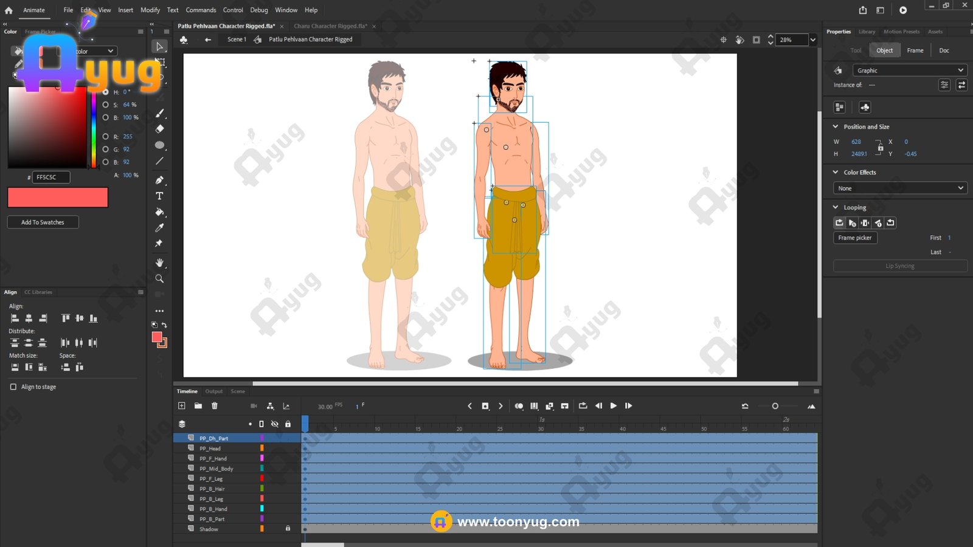
Task: Click the red color preview swatch
Action: tap(58, 198)
